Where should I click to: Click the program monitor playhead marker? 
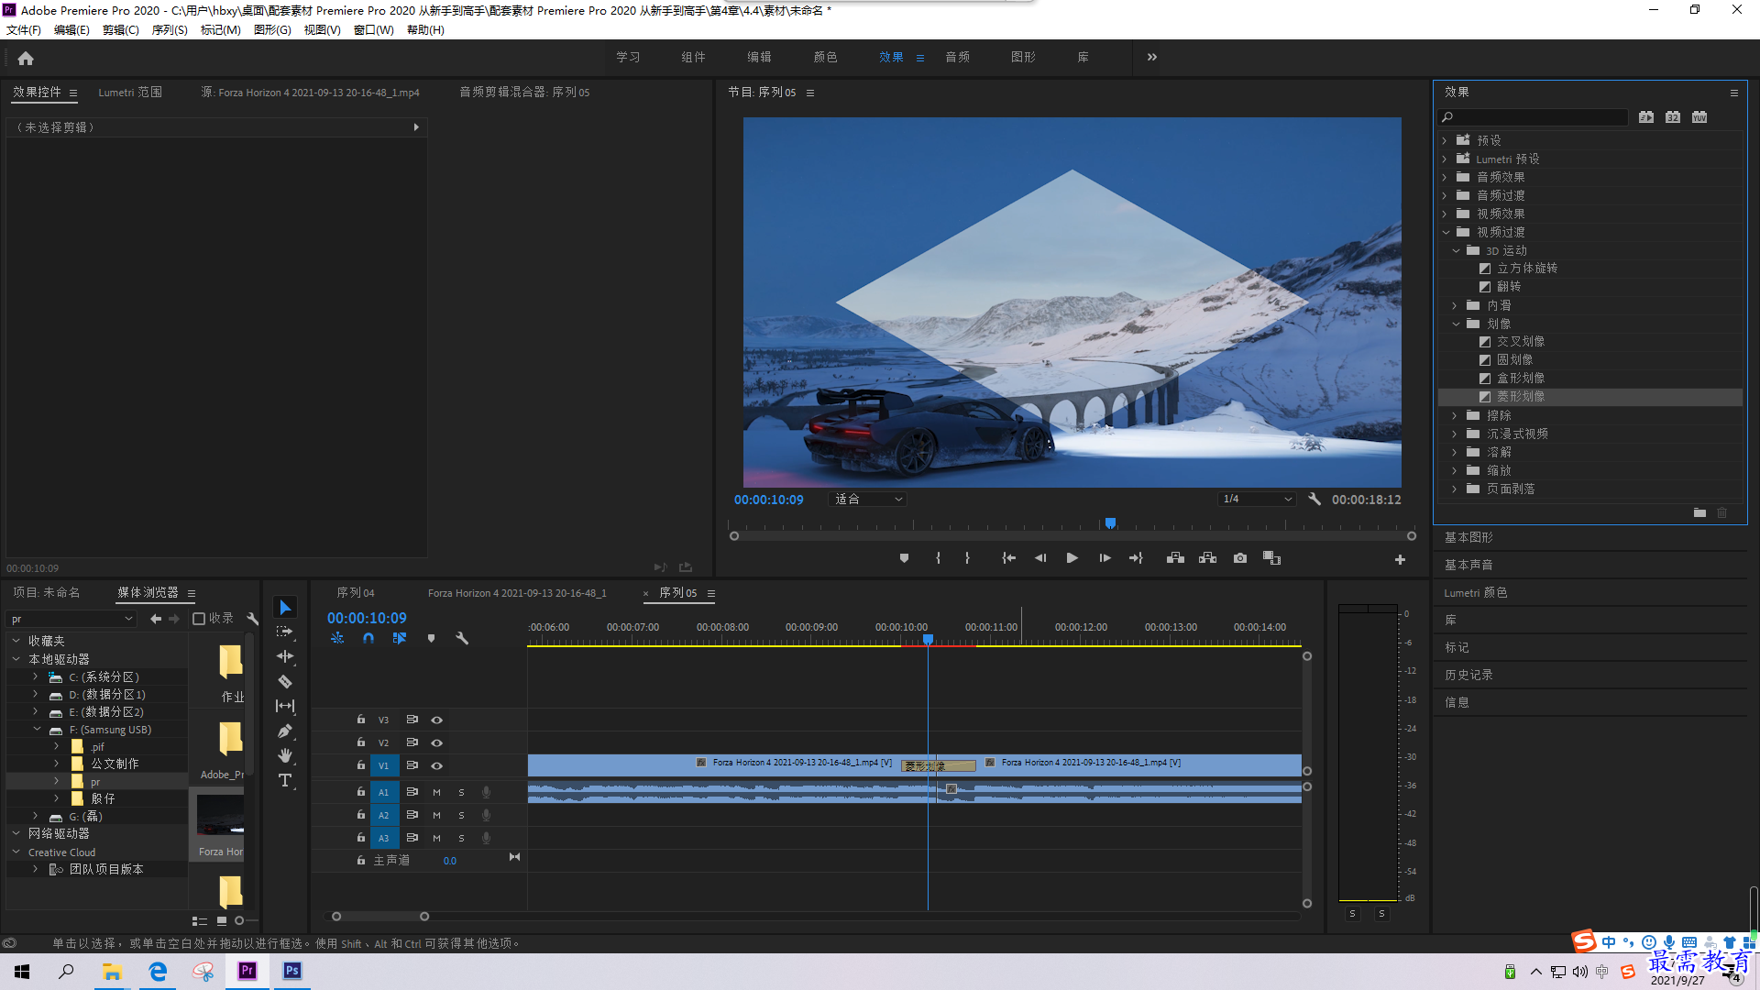pyautogui.click(x=1110, y=523)
